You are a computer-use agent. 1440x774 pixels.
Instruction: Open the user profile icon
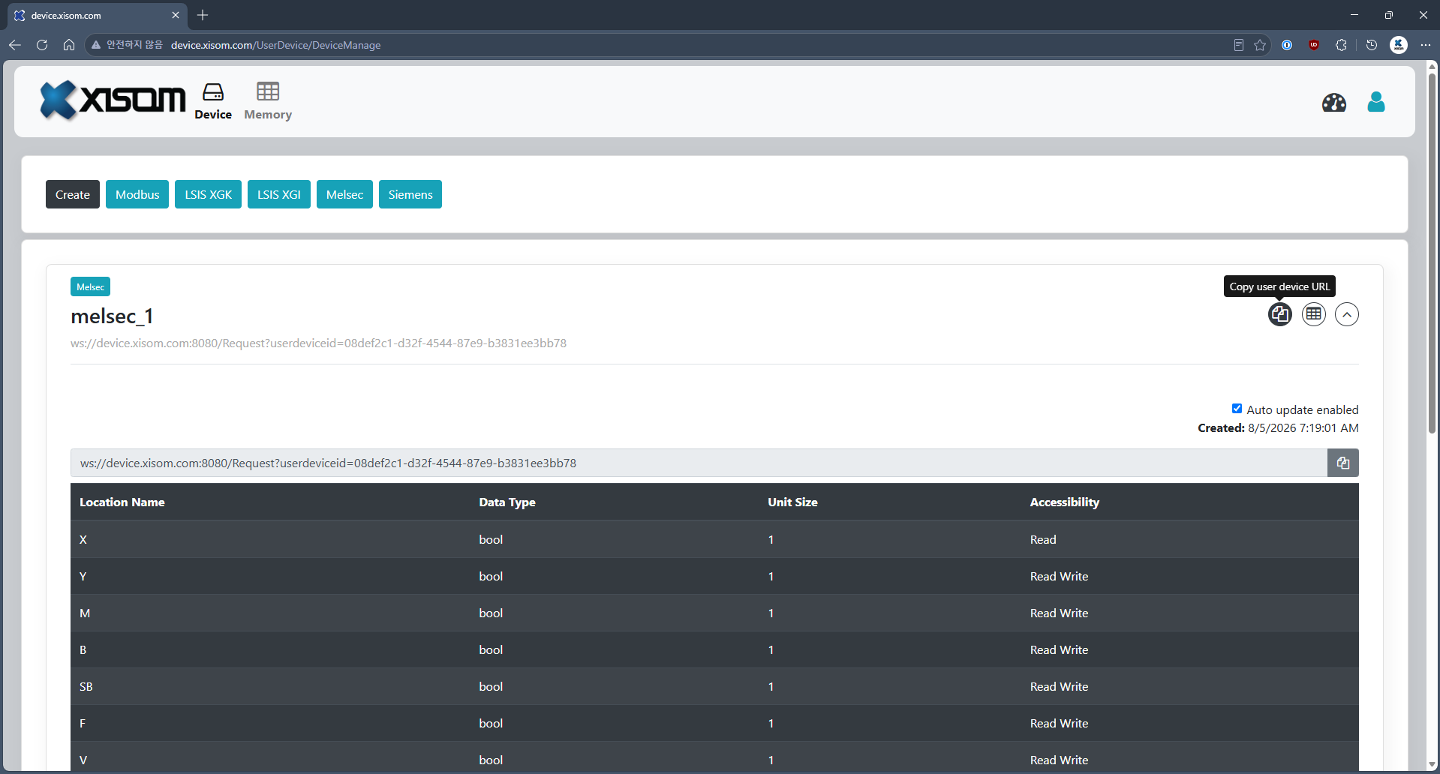[1376, 102]
